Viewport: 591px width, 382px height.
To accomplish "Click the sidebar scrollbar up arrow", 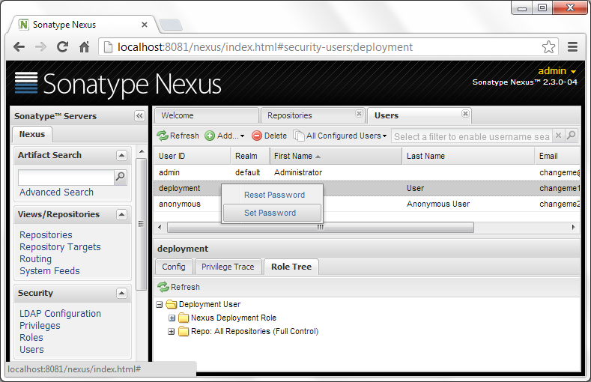I will [142, 151].
